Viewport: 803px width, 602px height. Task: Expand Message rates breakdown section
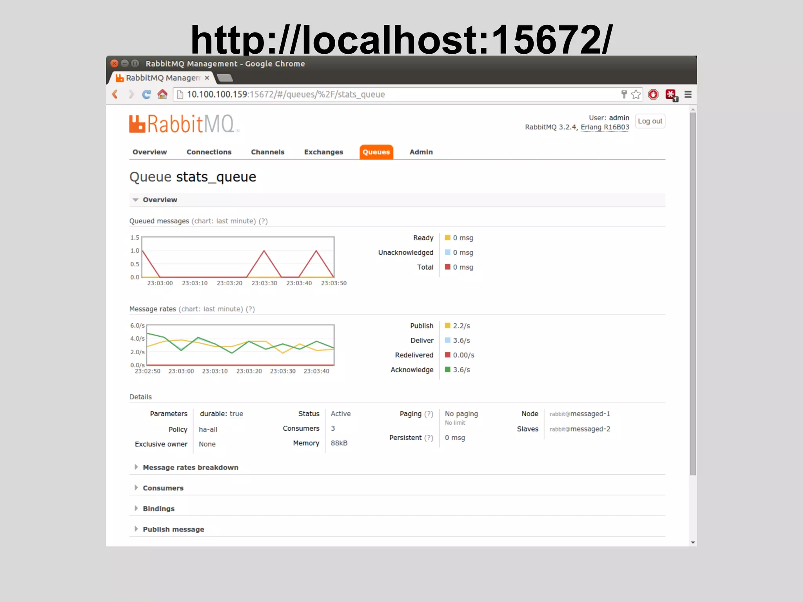tap(191, 468)
